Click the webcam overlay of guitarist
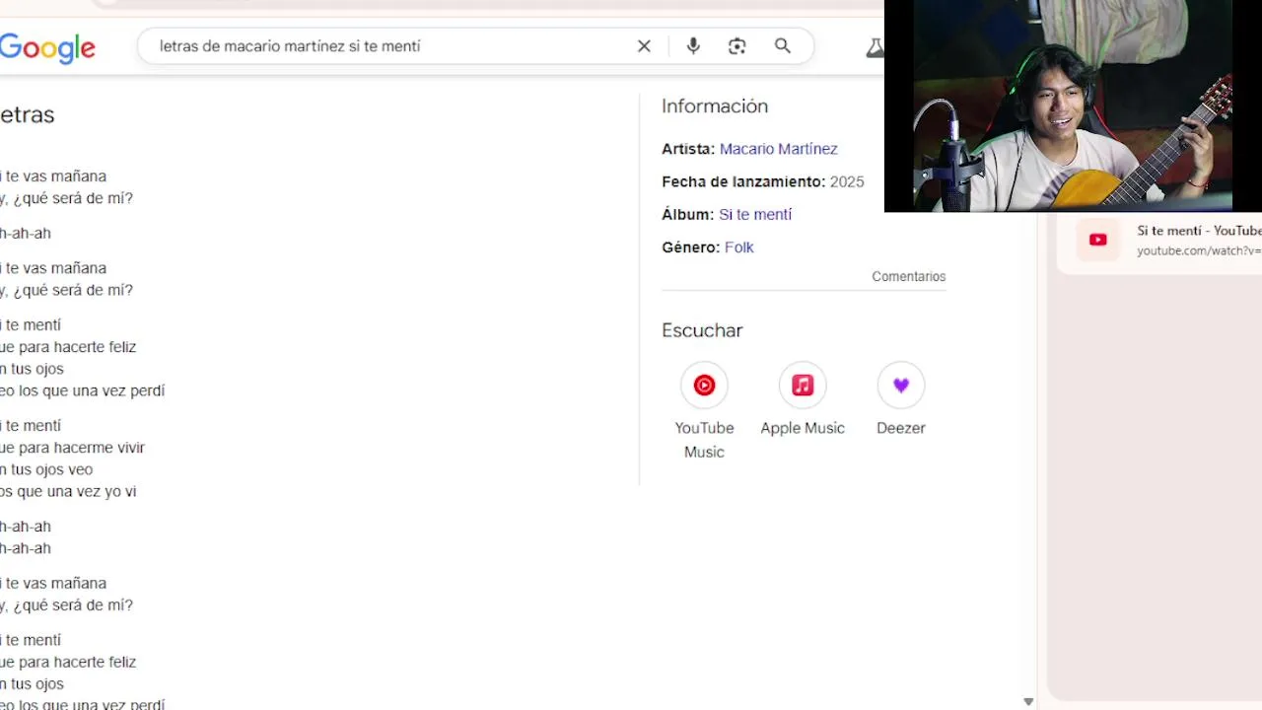This screenshot has height=710, width=1262. pos(1073,106)
